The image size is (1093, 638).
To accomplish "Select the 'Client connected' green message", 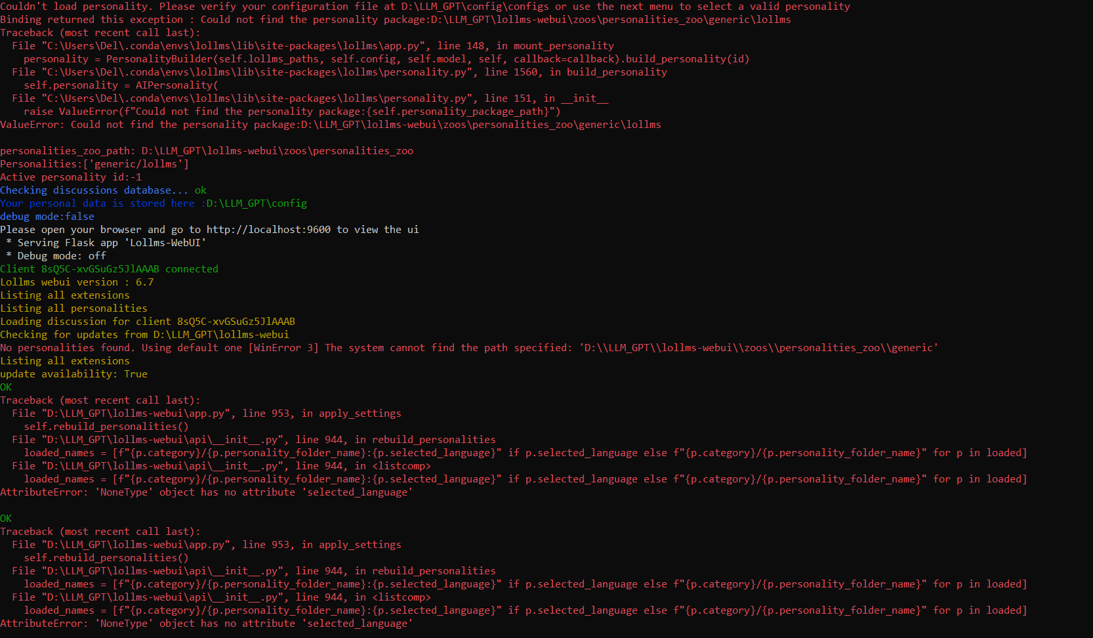I will coord(109,268).
